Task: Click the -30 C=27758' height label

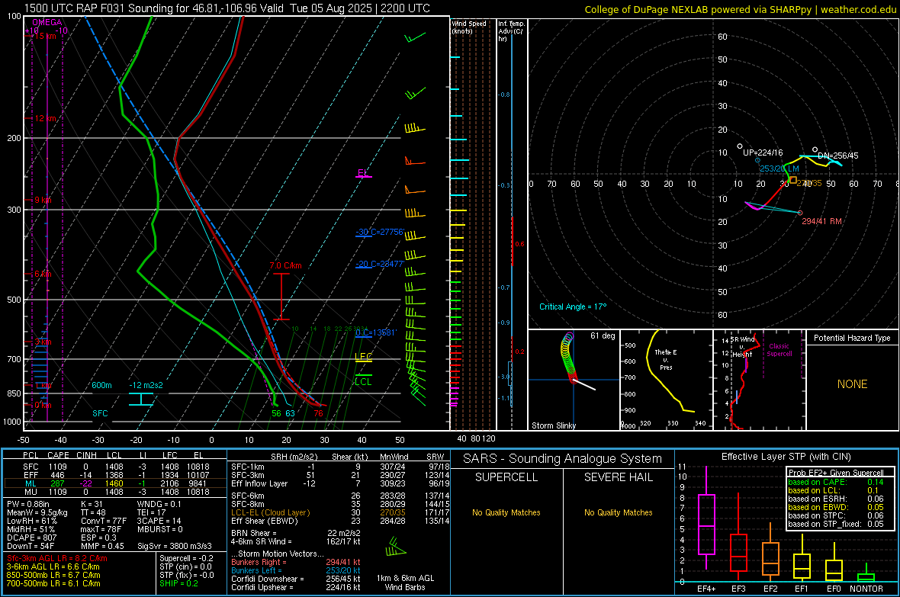Action: 380,232
